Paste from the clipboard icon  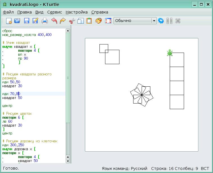[89, 21]
